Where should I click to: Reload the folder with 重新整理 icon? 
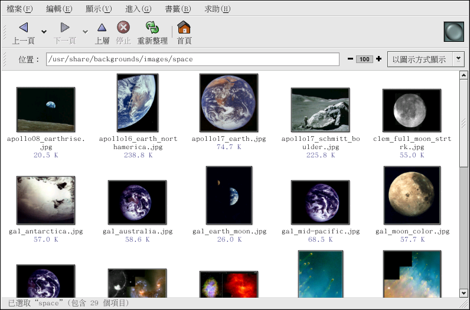[153, 28]
